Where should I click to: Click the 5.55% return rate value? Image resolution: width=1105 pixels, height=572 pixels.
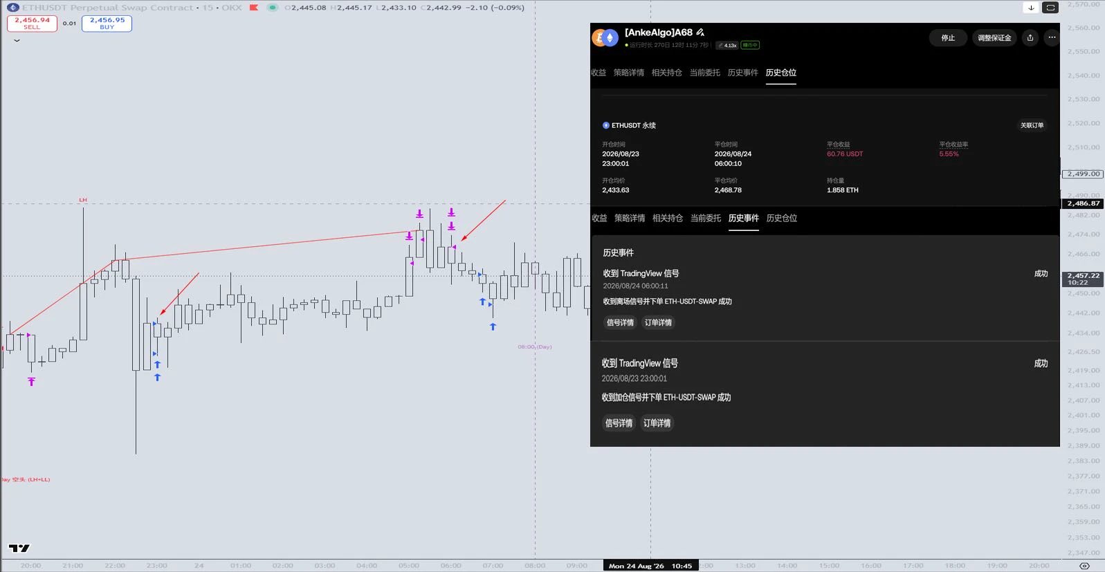[x=949, y=154]
